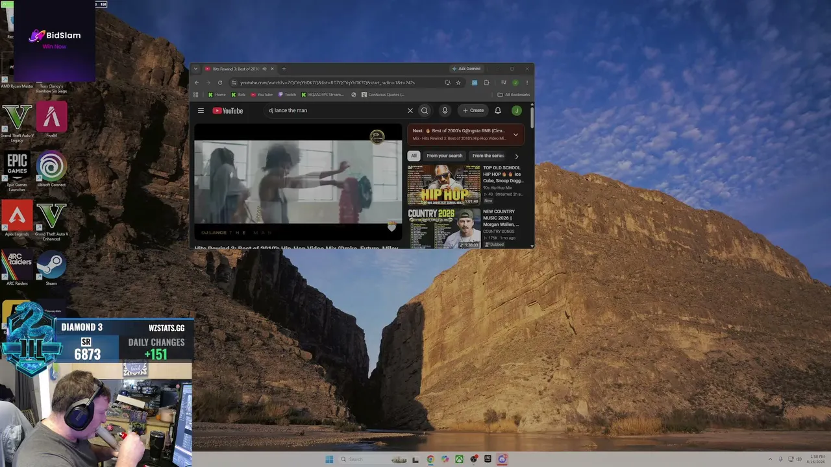Select the Ubisoft Connect desktop icon
Screen dimensions: 831x467
[x=51, y=169]
